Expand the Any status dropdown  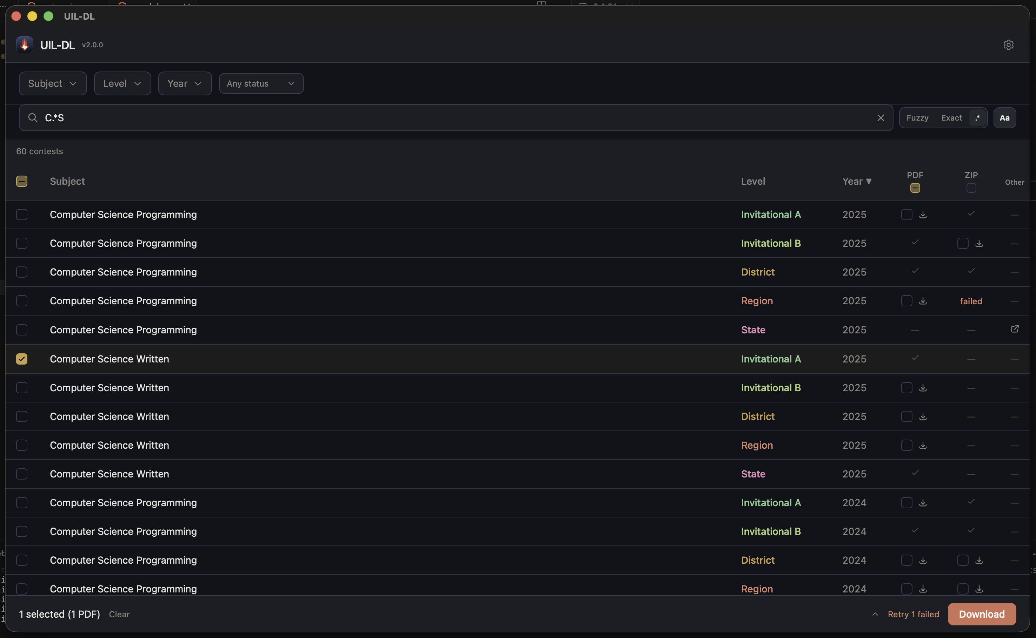[x=261, y=83]
